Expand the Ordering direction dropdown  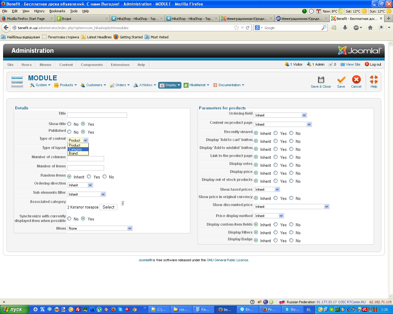tap(80, 185)
